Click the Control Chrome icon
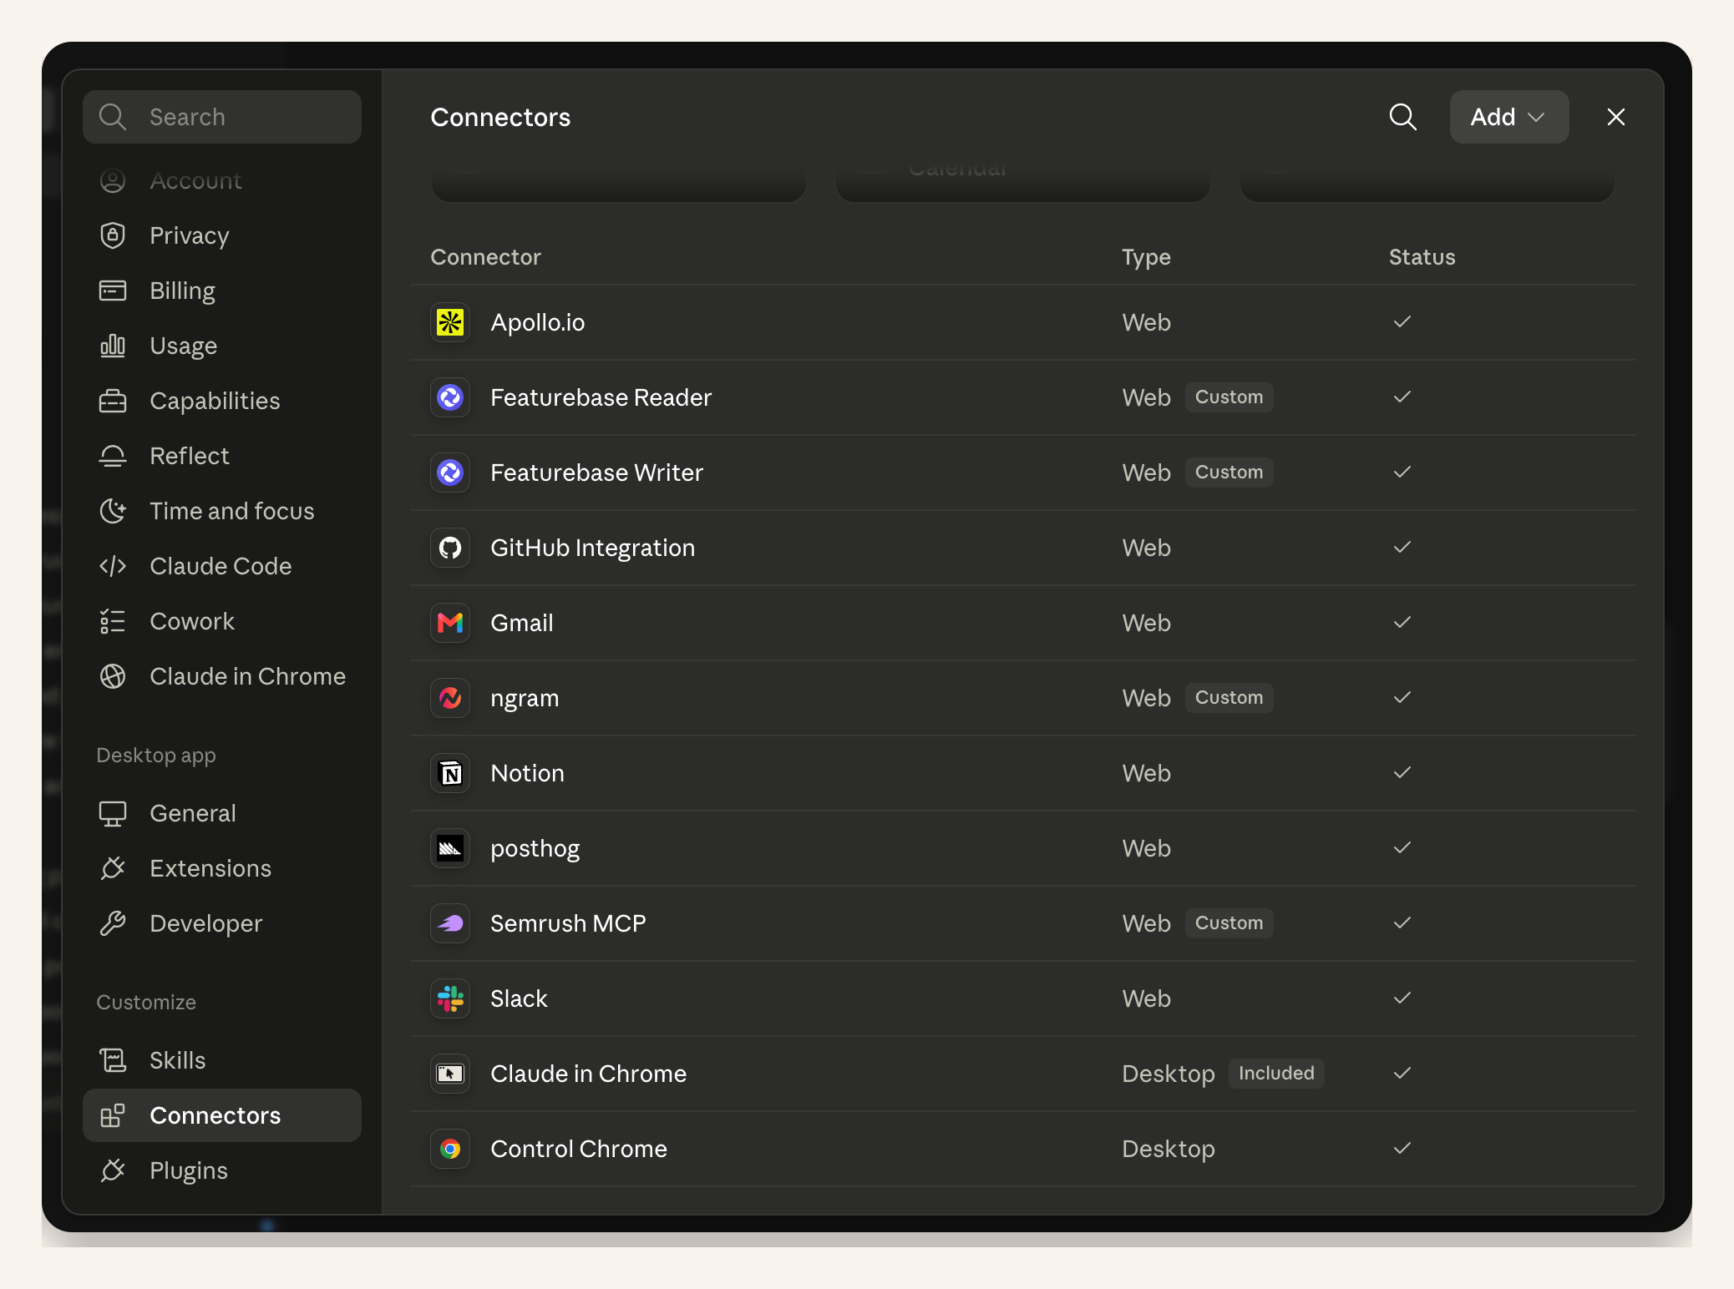Image resolution: width=1734 pixels, height=1289 pixels. click(x=450, y=1149)
